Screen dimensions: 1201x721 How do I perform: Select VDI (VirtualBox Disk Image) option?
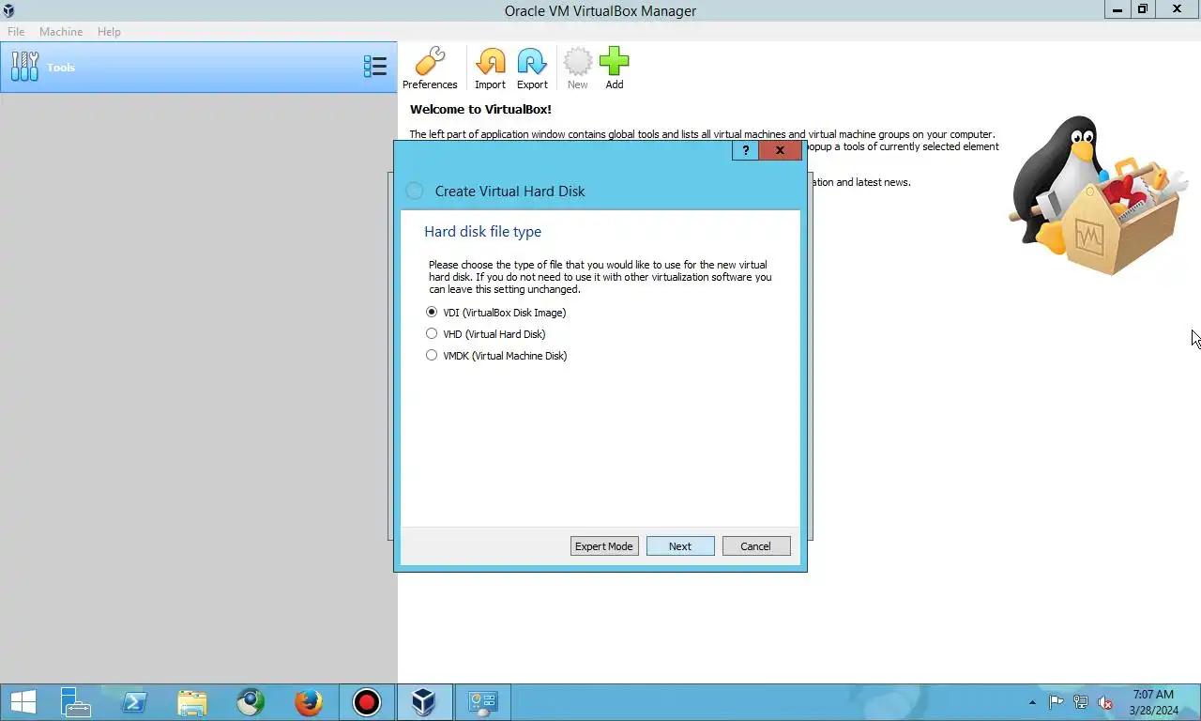496,313
